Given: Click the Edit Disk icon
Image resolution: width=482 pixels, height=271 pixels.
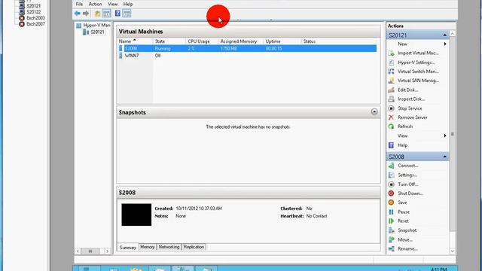Looking at the screenshot, I should 391,90.
